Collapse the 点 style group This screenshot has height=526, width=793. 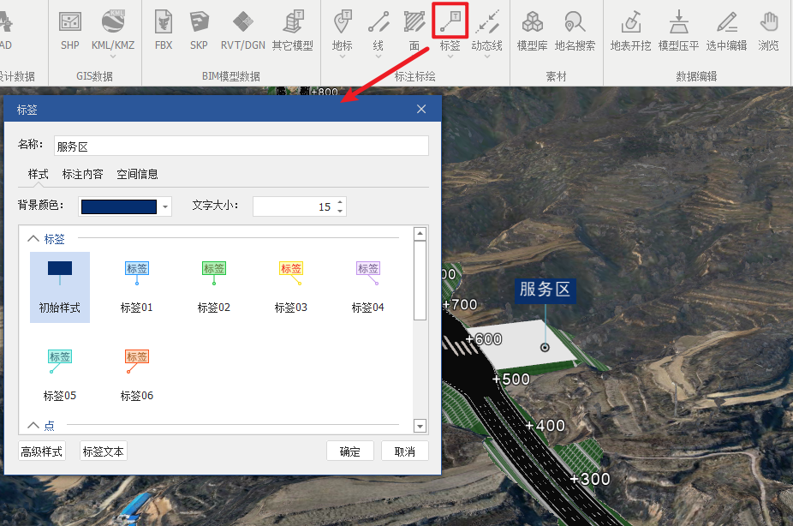coord(33,425)
